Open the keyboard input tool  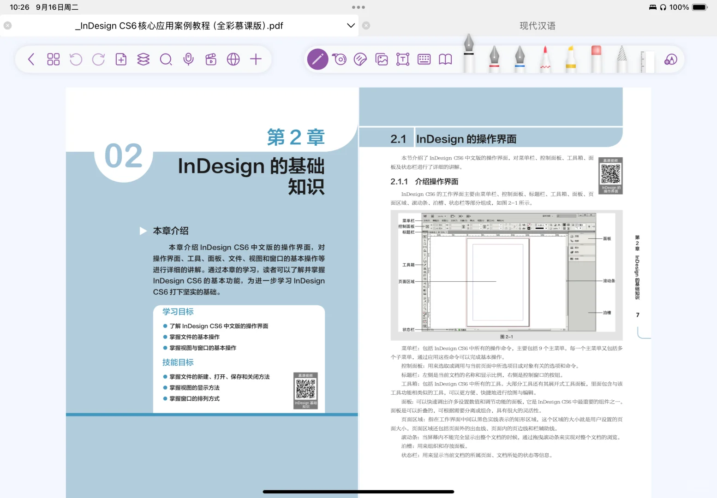pos(424,59)
